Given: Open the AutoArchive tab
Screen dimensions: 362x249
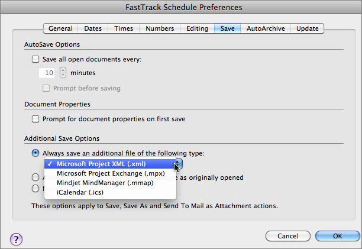Looking at the screenshot, I should 266,28.
